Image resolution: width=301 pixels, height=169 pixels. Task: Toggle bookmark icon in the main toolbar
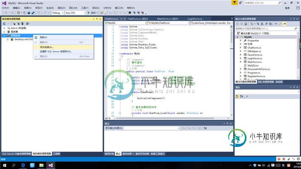coord(130,13)
